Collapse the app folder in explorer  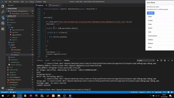[12, 27]
